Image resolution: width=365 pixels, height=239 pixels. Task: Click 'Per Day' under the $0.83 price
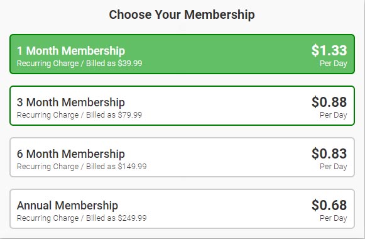coord(334,167)
